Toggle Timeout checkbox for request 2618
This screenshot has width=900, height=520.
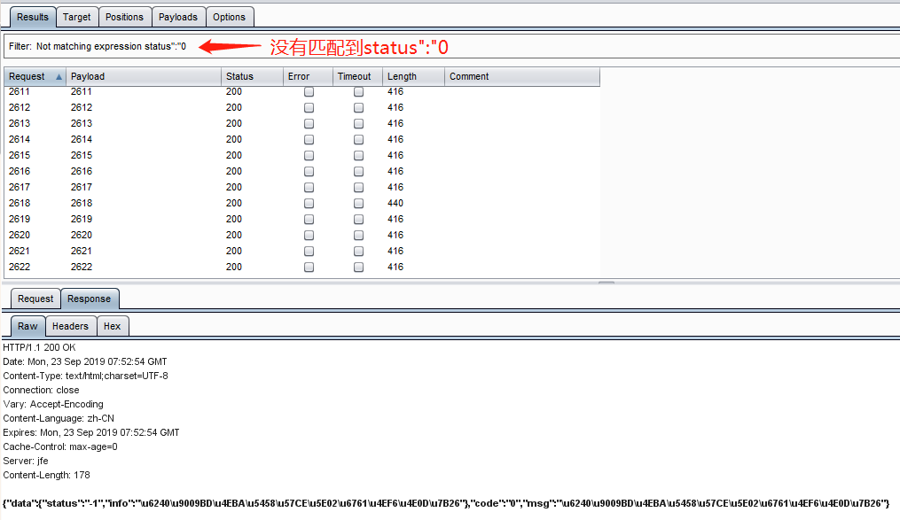pos(359,204)
